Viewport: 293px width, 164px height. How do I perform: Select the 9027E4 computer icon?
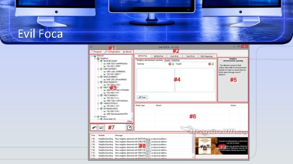click(101, 61)
